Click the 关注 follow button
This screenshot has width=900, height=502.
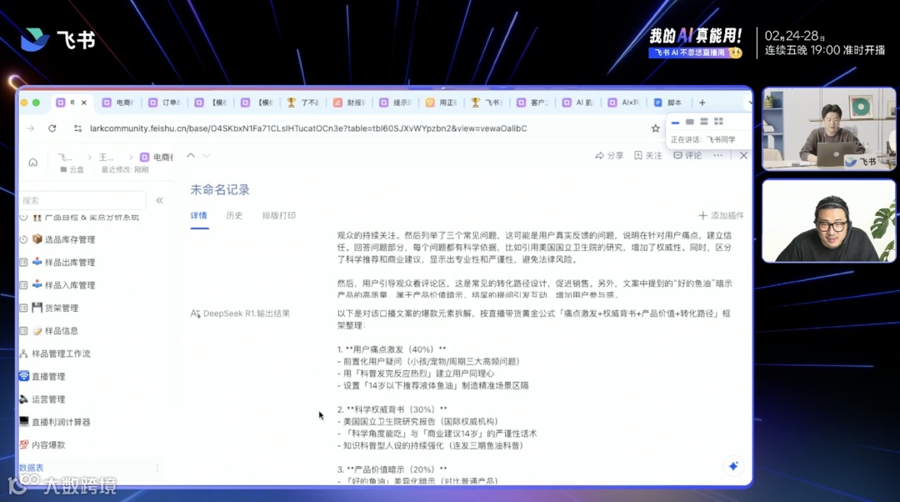click(648, 155)
